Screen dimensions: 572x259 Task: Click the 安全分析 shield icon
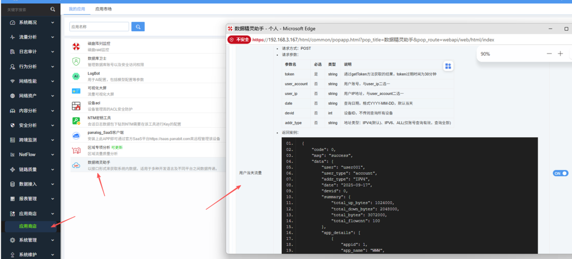tap(12, 125)
